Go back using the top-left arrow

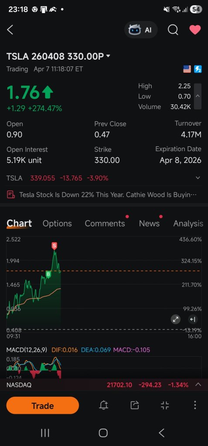[x=10, y=30]
